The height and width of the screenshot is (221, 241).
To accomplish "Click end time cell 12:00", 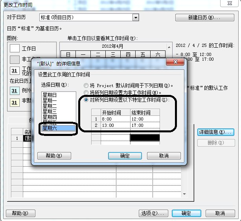I will coord(145,119).
